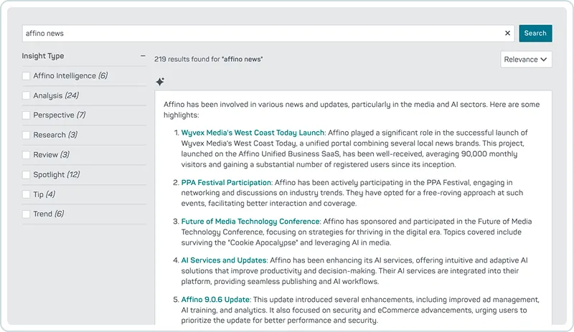Open the Relevance sort dropdown
574x332 pixels.
[x=526, y=60]
